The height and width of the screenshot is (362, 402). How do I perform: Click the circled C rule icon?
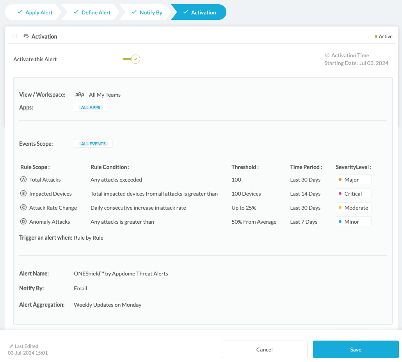[23, 208]
